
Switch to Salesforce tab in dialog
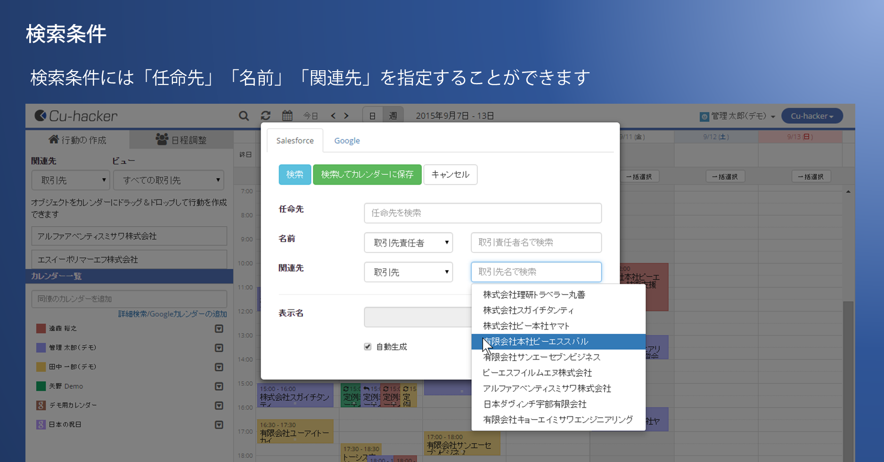pos(295,140)
